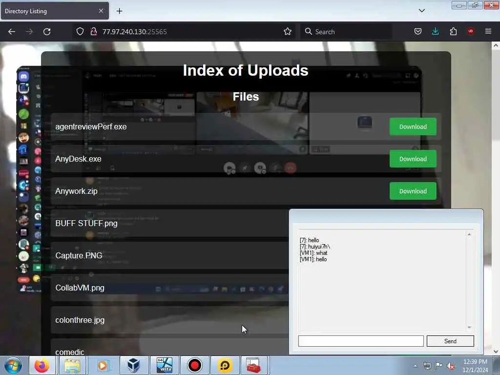Click the chat log scroll down arrow
Screen dimensions: 500x375
tap(469, 328)
